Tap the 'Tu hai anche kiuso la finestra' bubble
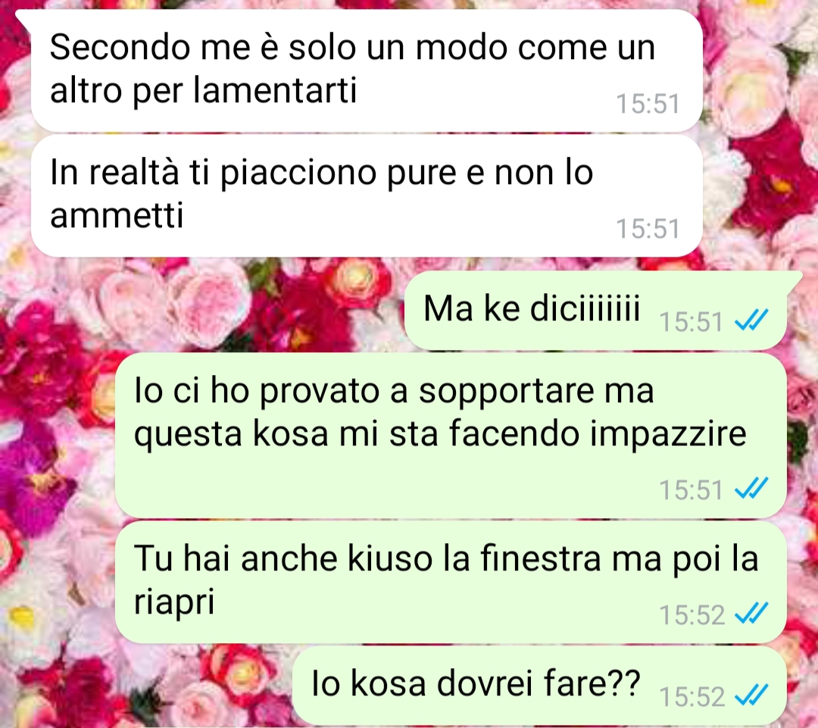 point(451,582)
